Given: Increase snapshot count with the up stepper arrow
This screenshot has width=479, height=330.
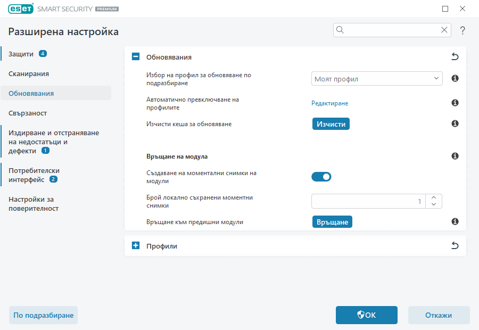Looking at the screenshot, I should pos(434,197).
